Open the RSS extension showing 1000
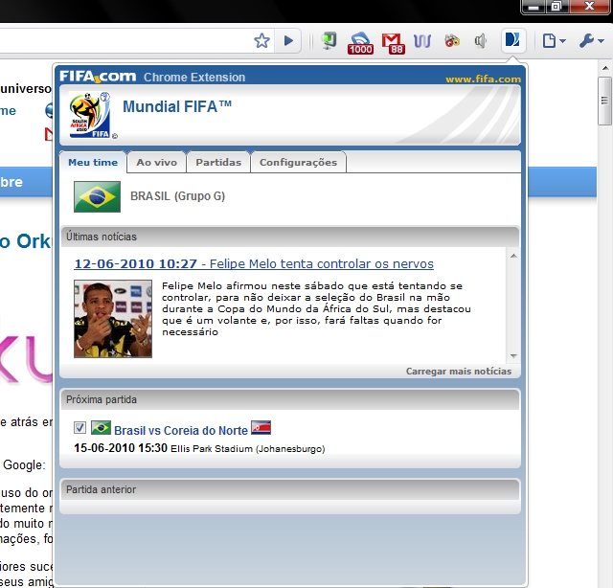 (360, 42)
